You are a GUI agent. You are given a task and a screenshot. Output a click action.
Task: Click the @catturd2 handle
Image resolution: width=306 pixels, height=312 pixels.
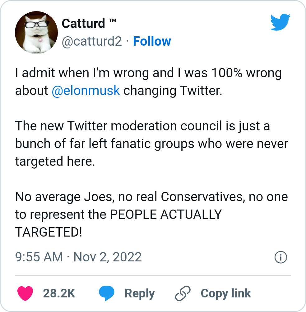92,41
